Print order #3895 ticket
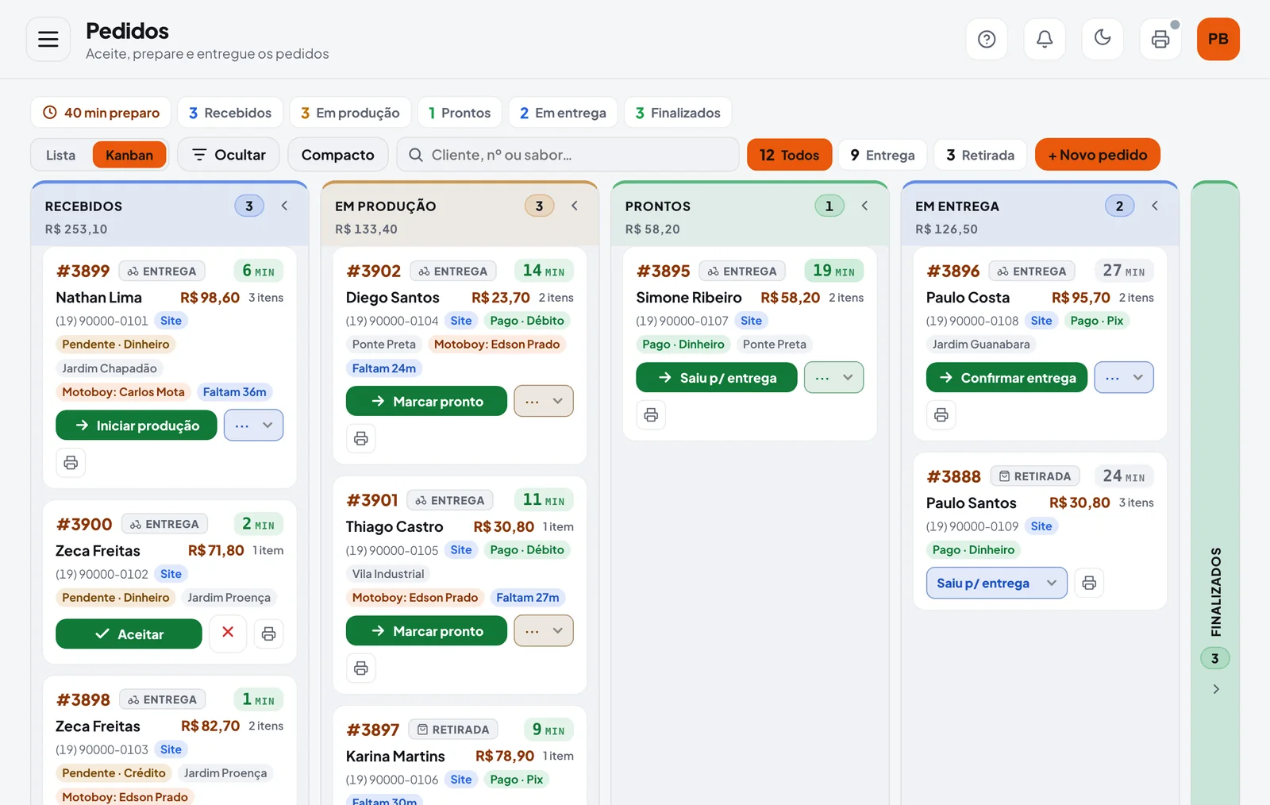The image size is (1270, 805). point(651,415)
